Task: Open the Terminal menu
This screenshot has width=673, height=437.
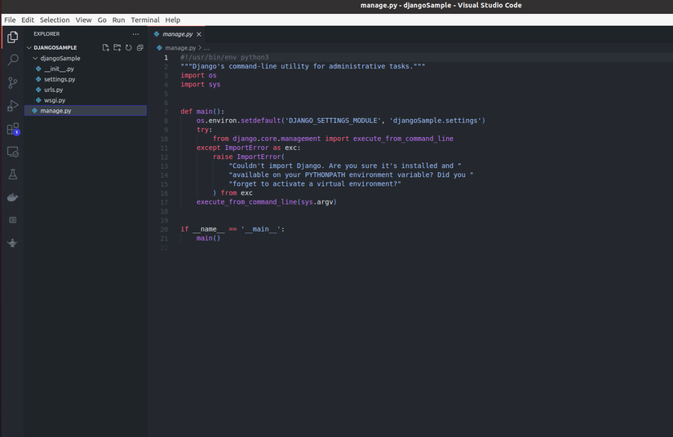Action: [x=145, y=20]
